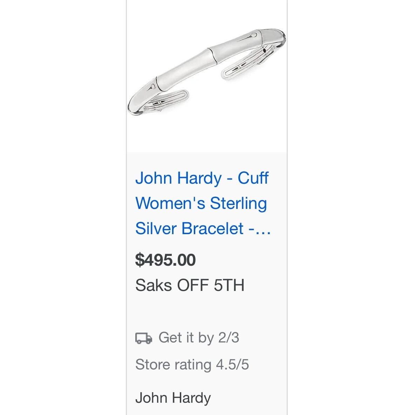The width and height of the screenshot is (415, 415).
Task: Click the word Hardy in blue title
Action: click(x=199, y=178)
